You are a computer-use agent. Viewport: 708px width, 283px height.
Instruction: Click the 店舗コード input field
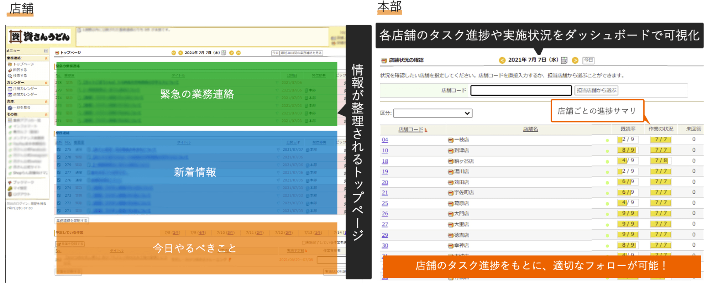coord(521,90)
